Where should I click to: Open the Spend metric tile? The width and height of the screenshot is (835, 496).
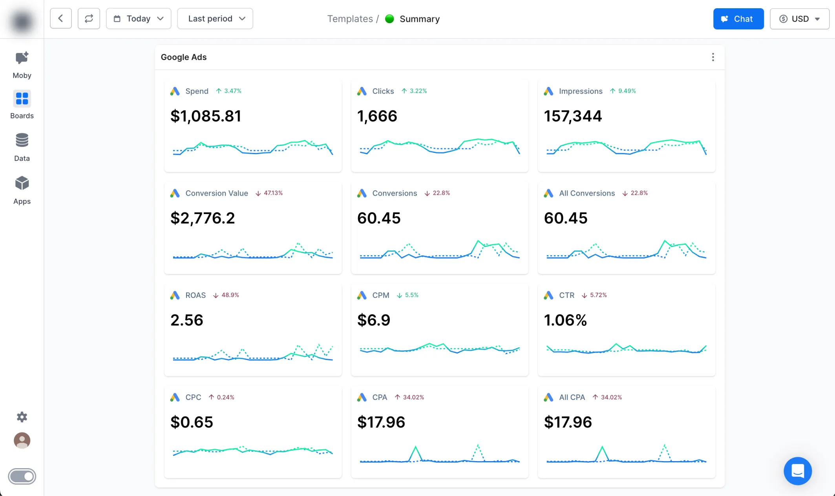[253, 125]
